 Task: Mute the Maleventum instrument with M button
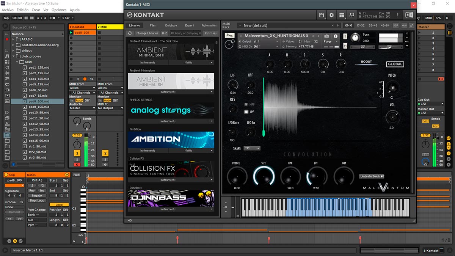(x=345, y=46)
